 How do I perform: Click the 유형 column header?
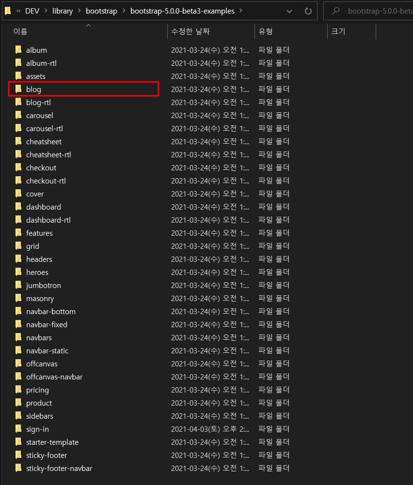pyautogui.click(x=266, y=31)
